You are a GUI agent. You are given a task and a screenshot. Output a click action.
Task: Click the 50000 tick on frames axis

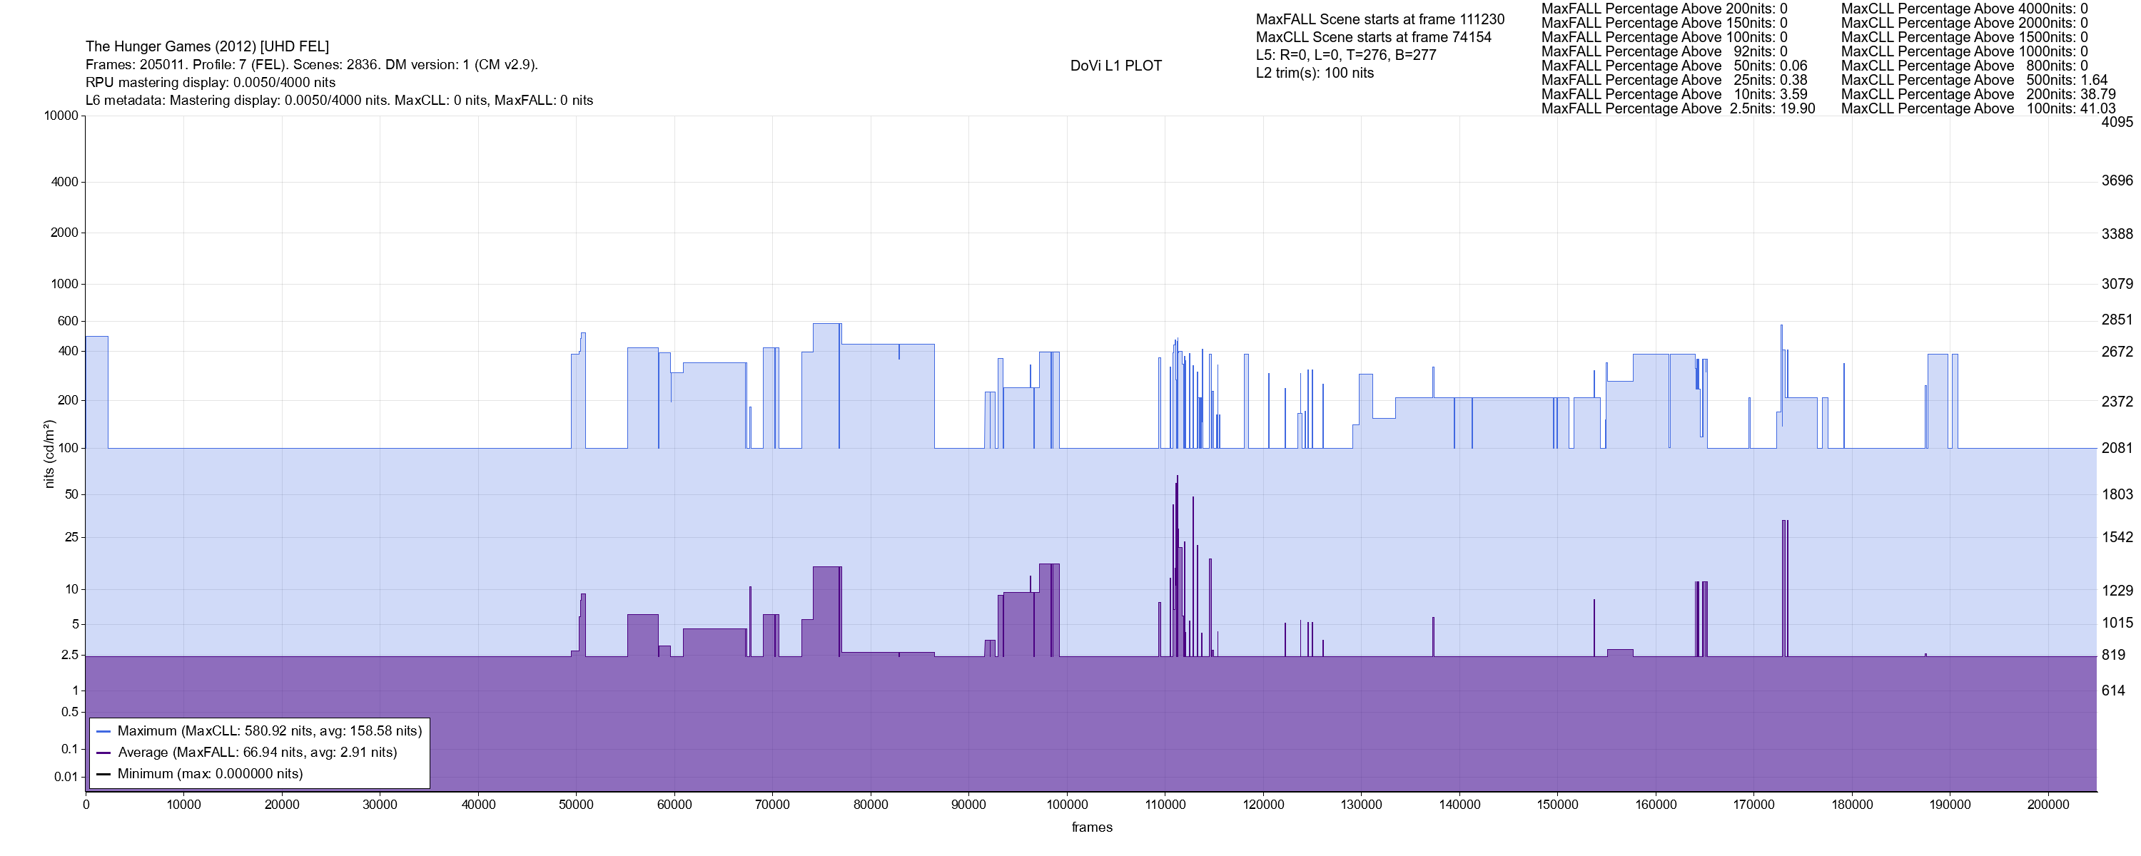click(576, 805)
